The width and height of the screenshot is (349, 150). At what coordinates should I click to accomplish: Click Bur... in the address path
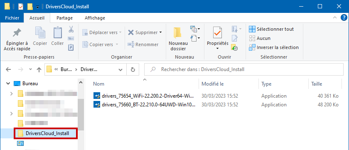pyautogui.click(x=66, y=69)
